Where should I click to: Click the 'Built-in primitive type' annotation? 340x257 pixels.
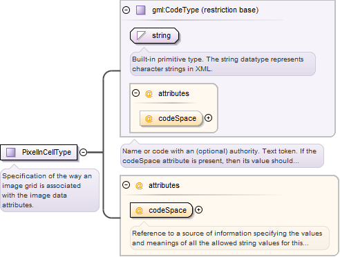click(223, 64)
